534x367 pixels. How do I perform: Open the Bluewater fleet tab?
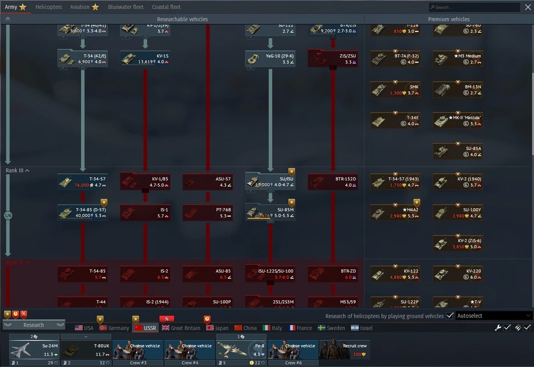click(125, 7)
